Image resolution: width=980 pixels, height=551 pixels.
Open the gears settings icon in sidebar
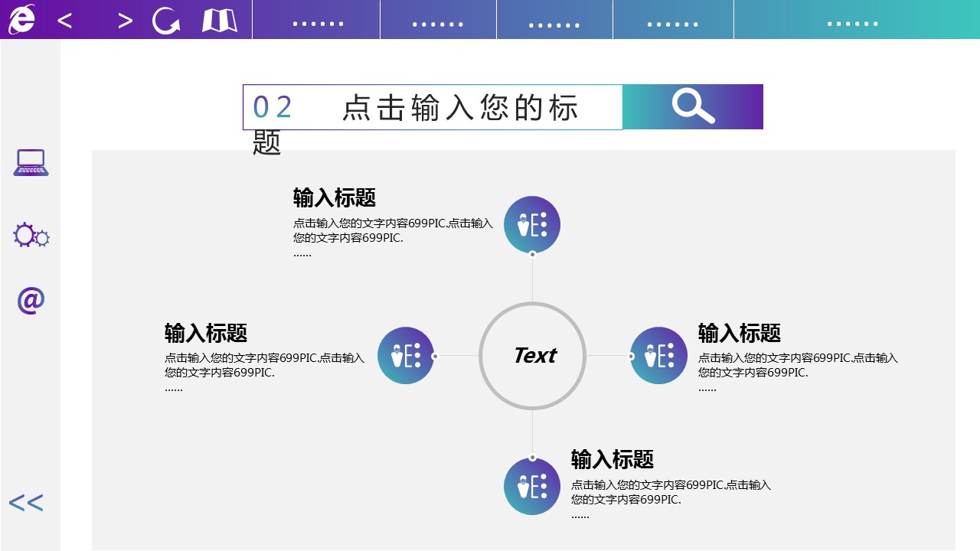(x=31, y=236)
